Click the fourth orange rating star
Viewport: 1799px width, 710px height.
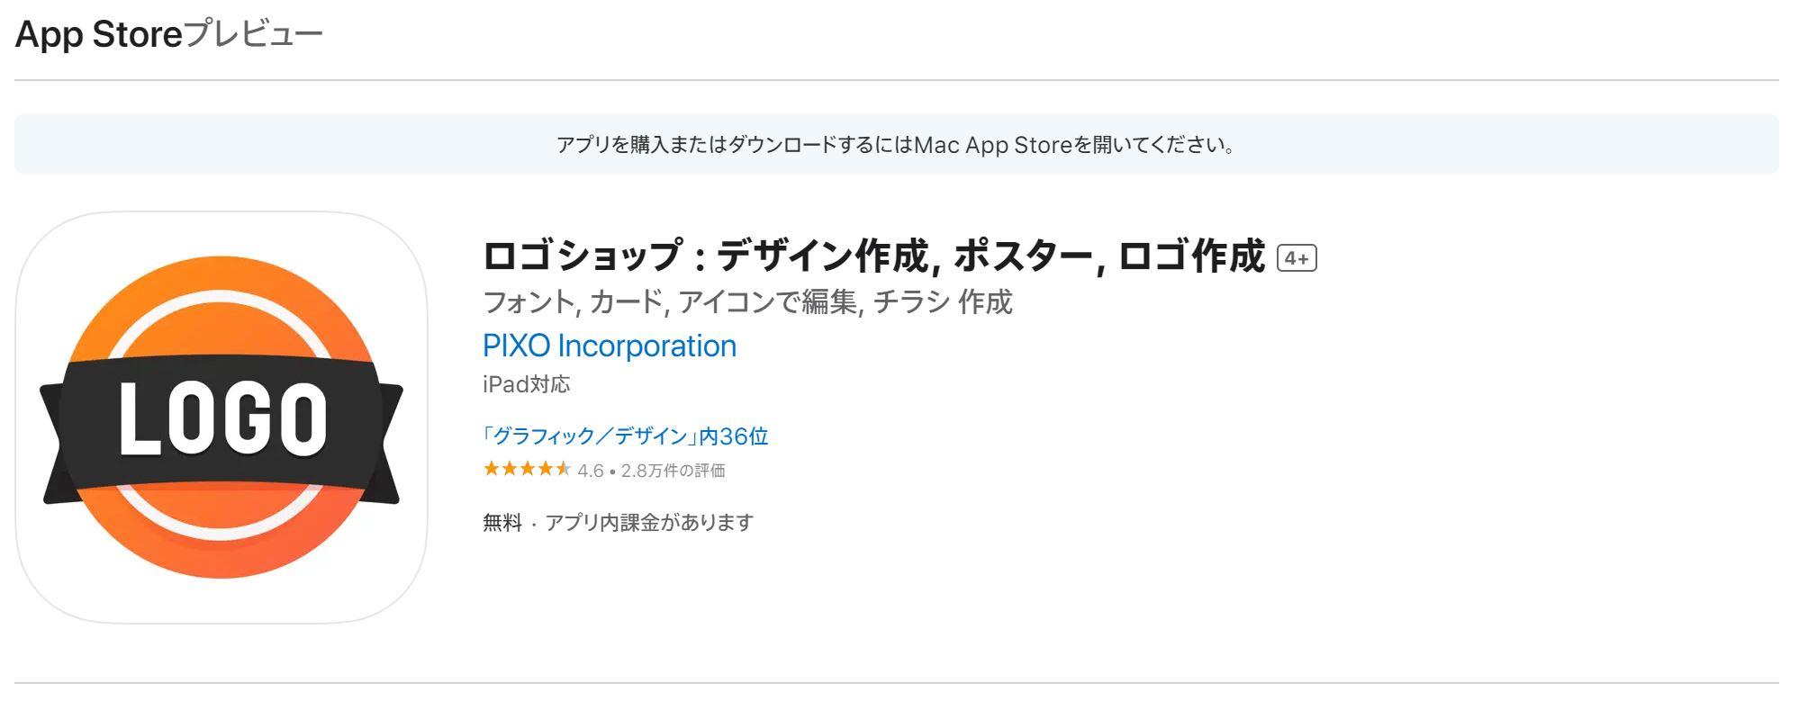[x=546, y=469]
